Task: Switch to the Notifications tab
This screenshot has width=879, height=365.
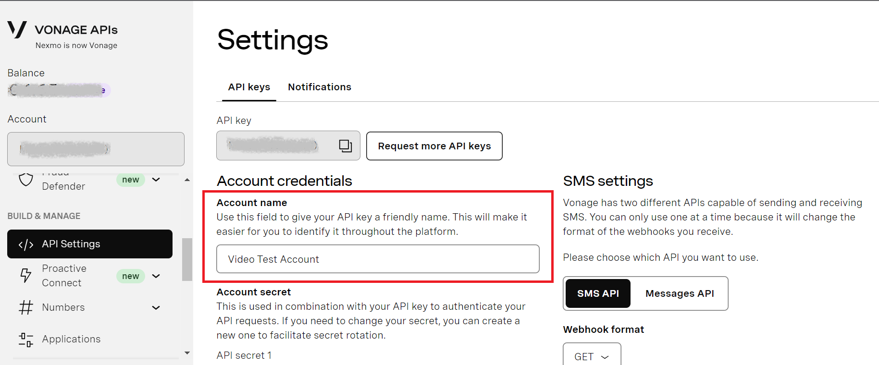Action: (320, 87)
